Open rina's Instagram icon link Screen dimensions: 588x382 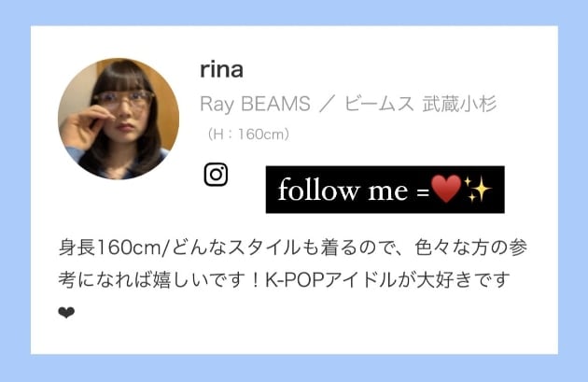tap(216, 175)
